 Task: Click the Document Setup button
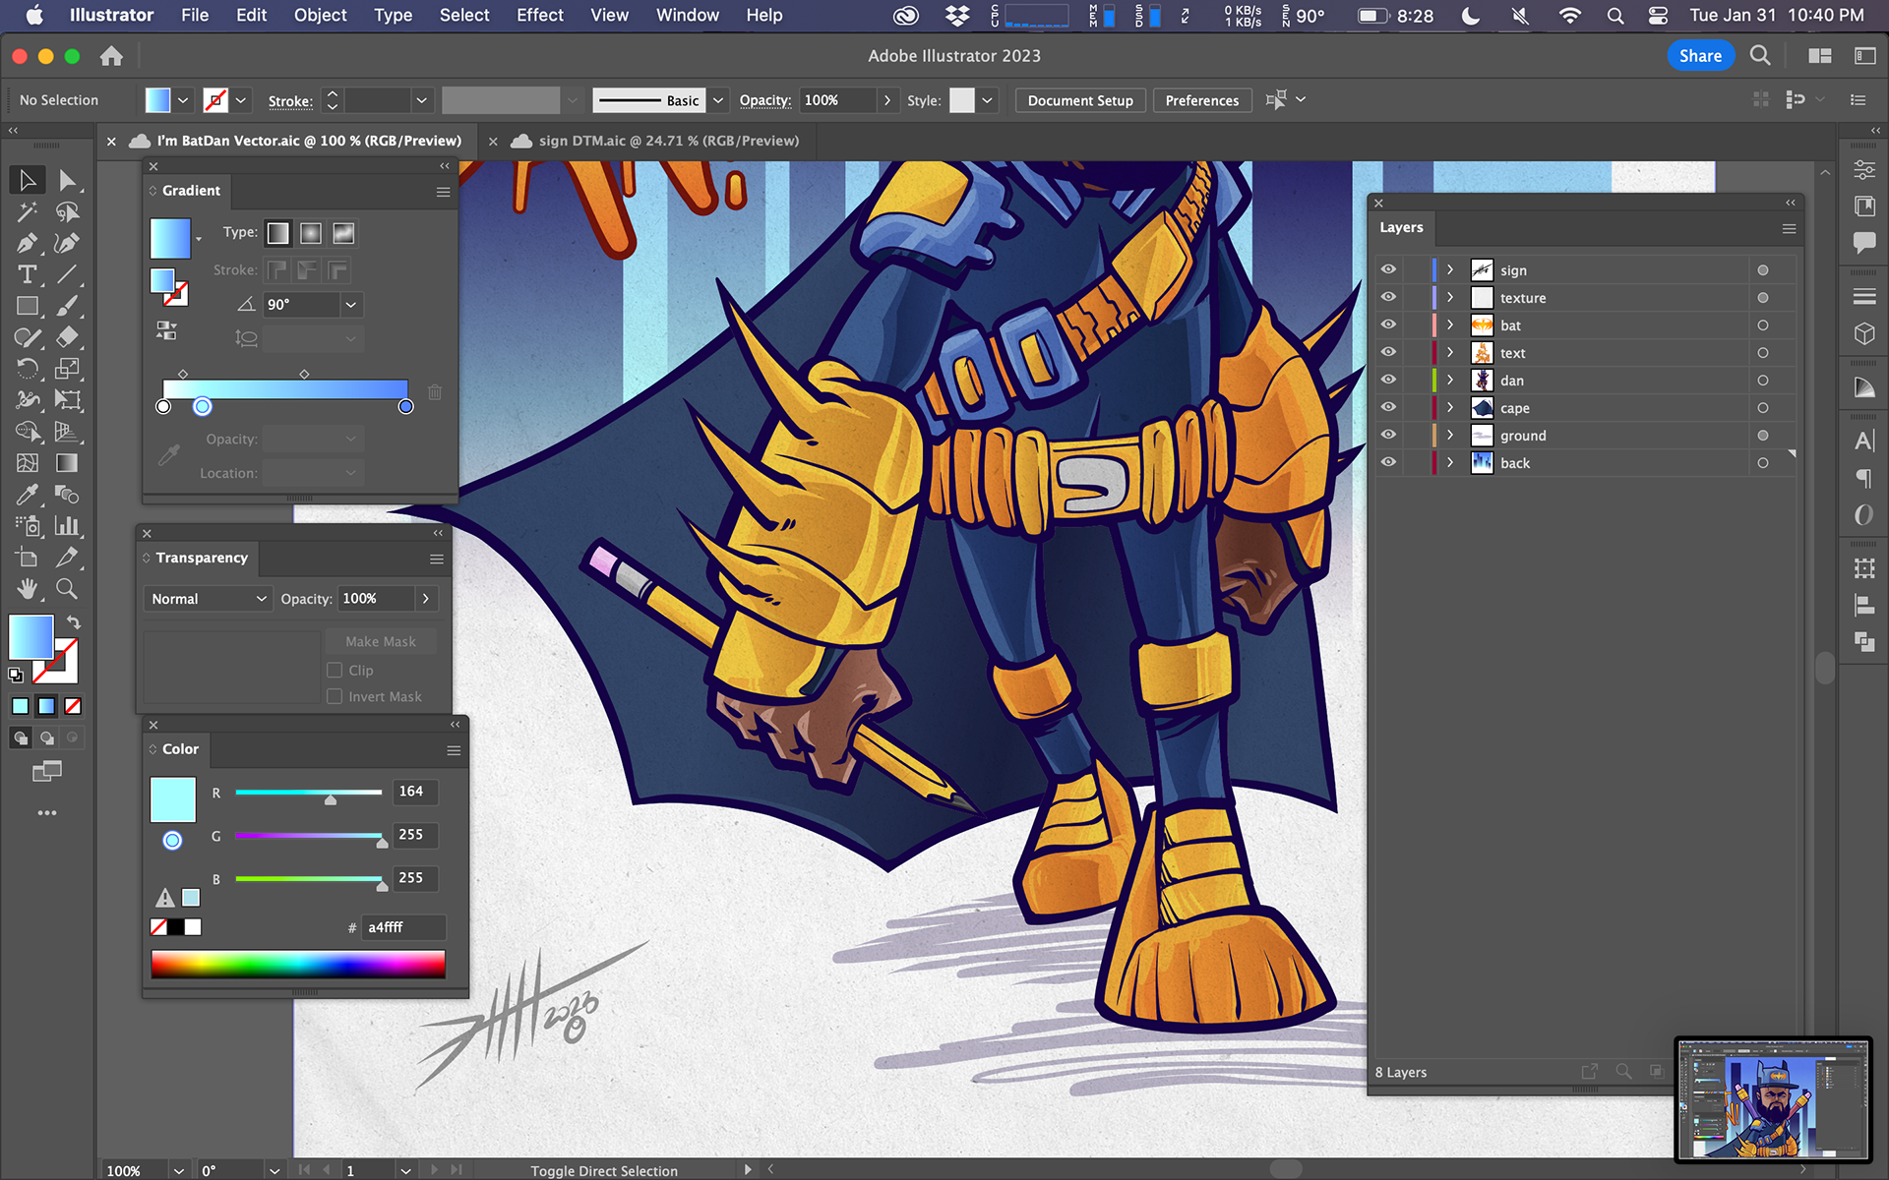pos(1080,100)
